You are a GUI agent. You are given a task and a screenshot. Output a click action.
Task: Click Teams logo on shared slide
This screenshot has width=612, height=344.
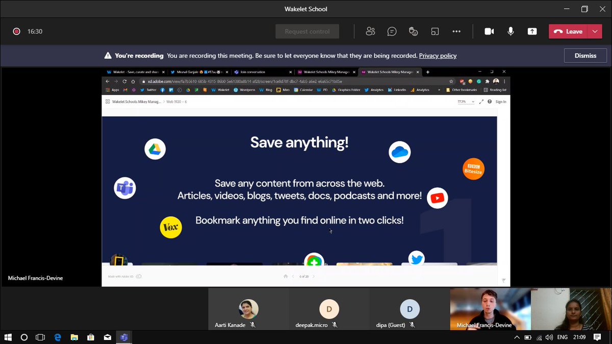click(125, 189)
